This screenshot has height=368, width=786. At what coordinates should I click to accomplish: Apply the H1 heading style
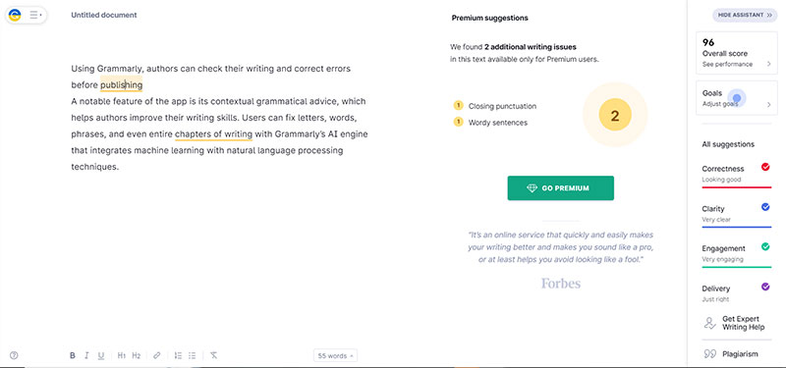[121, 355]
